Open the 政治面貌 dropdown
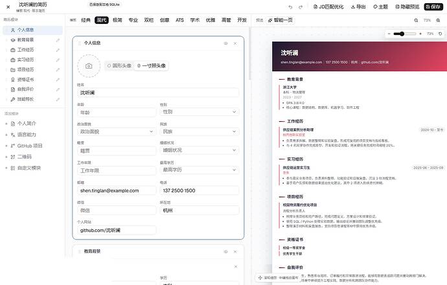447x285 pixels. pos(117,131)
